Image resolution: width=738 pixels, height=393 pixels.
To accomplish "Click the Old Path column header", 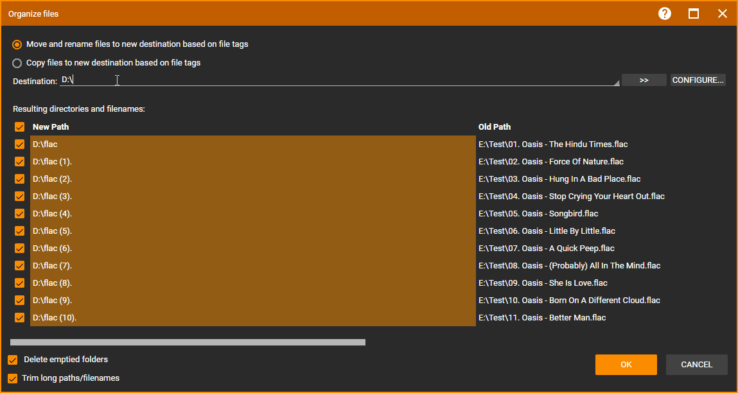I will [x=495, y=127].
